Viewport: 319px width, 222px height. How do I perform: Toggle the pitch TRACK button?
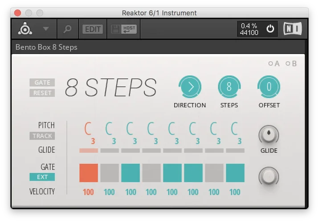42,136
